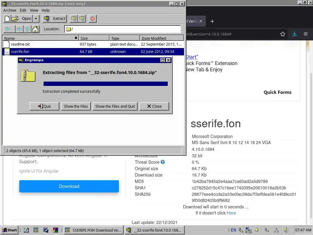This screenshot has height=235, width=313.
Task: Open a new browser tab with plus
Action: (212, 21)
